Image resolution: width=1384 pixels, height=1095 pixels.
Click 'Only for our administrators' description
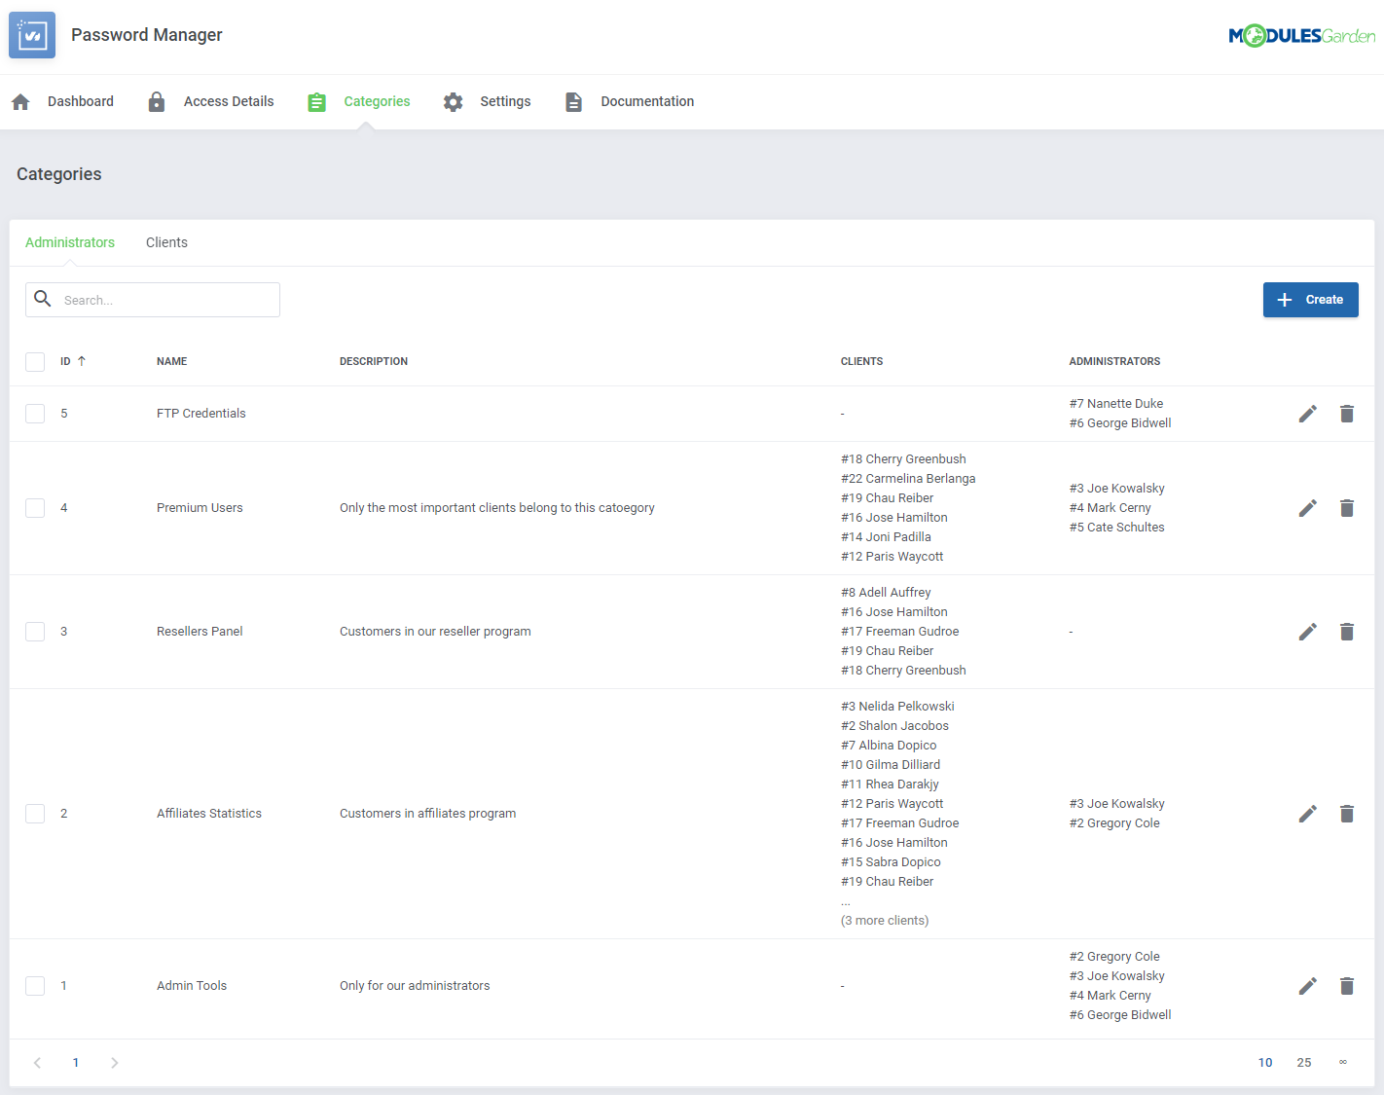click(x=415, y=986)
